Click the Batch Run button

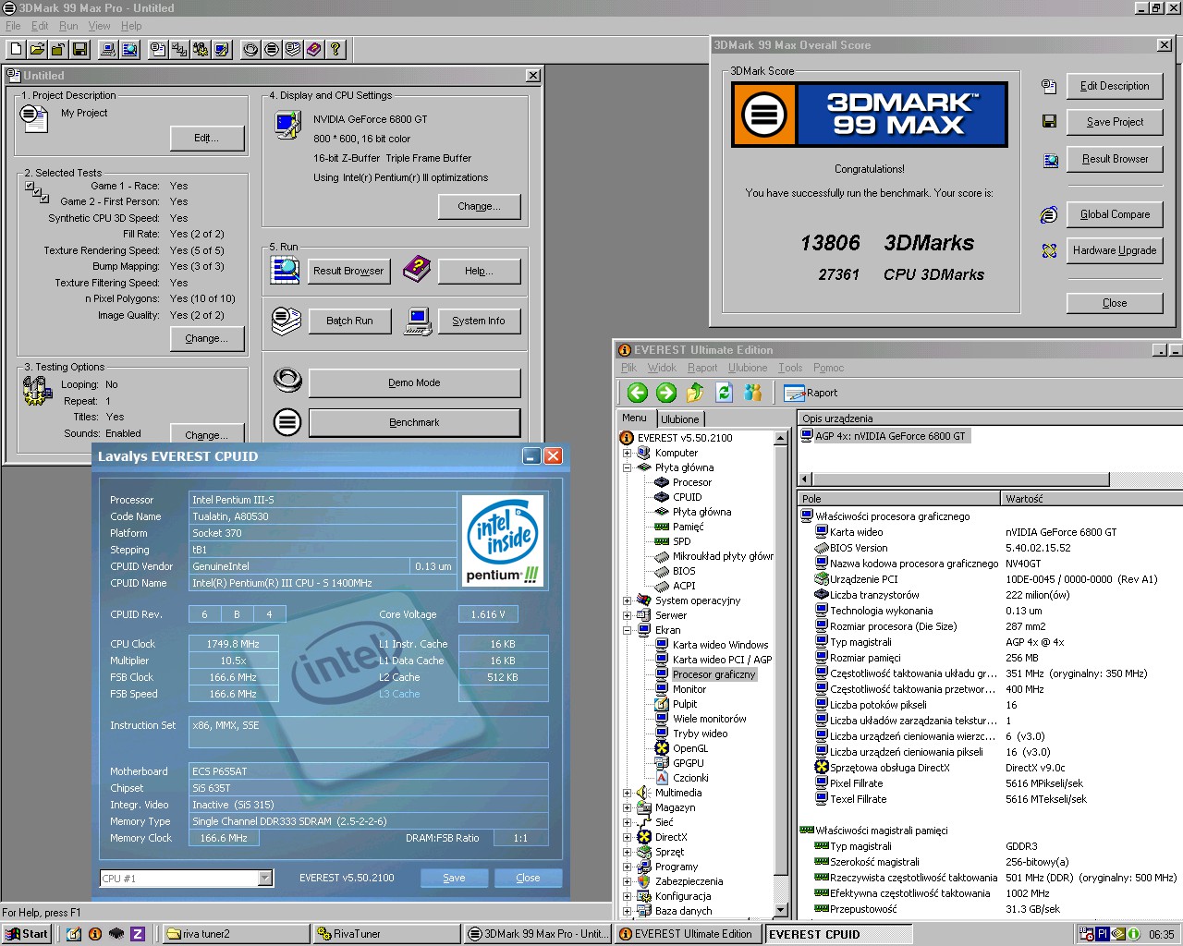pyautogui.click(x=349, y=321)
